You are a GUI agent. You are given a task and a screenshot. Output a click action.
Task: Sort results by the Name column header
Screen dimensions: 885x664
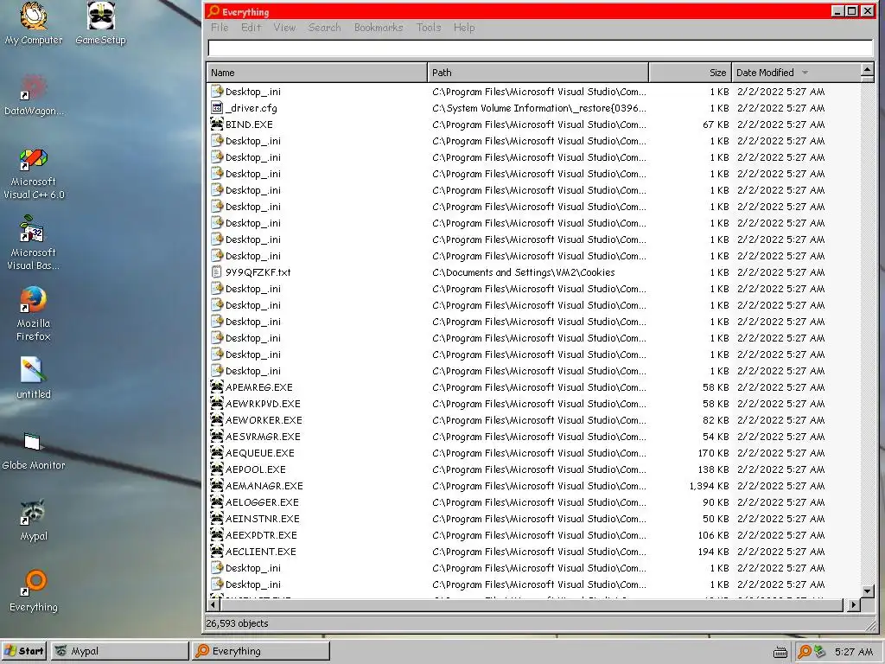coord(316,73)
